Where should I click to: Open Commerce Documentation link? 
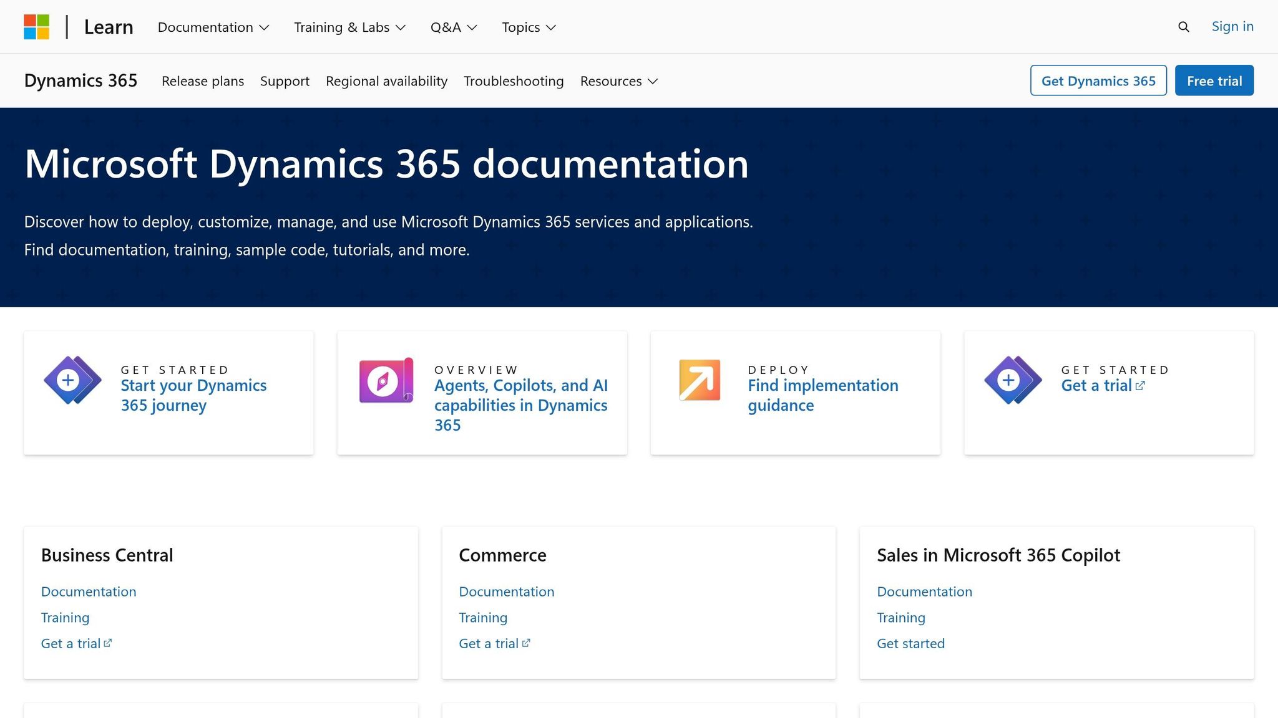506,591
